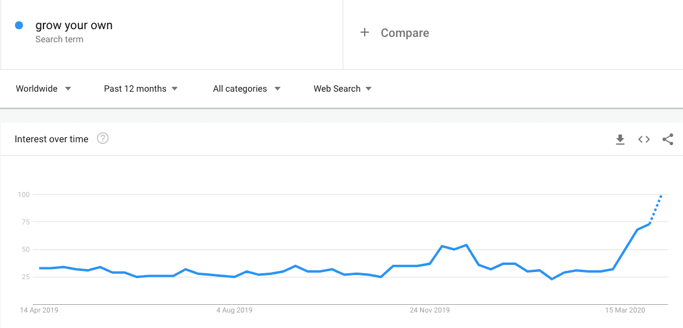Edit the grow your own search term

point(74,26)
